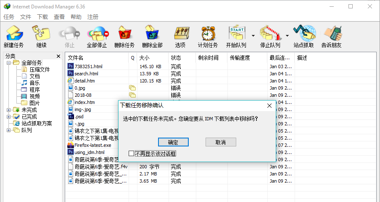380x202 pixels.
Task: Select the 2018-08 download row
Action: coord(221,95)
